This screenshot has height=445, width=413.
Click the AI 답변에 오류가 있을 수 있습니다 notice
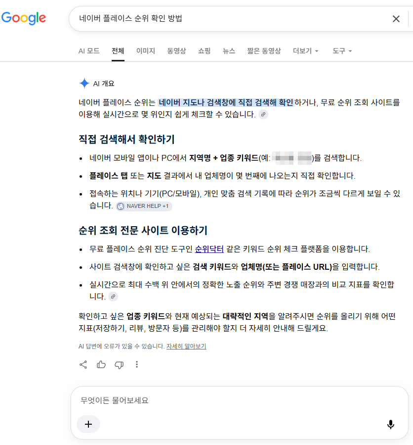(122, 346)
